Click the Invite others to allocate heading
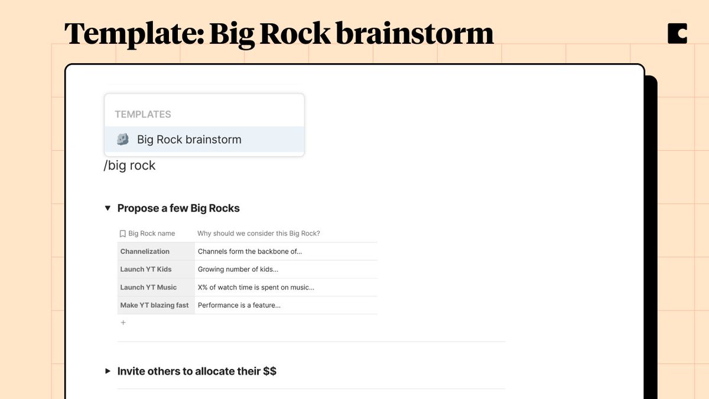Image resolution: width=709 pixels, height=399 pixels. pos(197,371)
